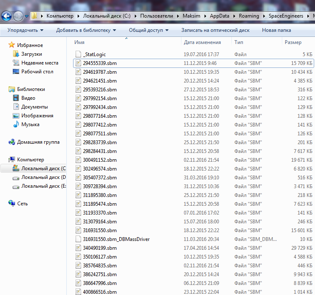Select 298283739.sbm file icon

point(79,142)
